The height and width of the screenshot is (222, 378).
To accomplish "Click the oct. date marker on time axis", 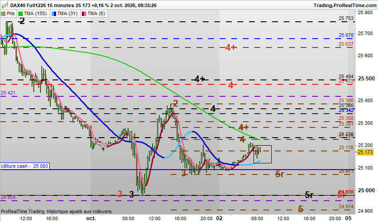I will point(91,218).
